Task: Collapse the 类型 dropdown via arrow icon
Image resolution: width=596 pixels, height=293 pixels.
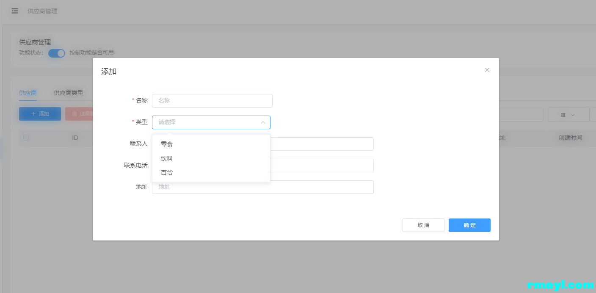Action: click(x=263, y=122)
